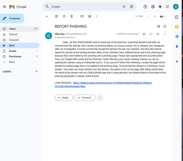Star the message from Oke Gas
The width and height of the screenshot is (183, 161).
[x=144, y=34]
